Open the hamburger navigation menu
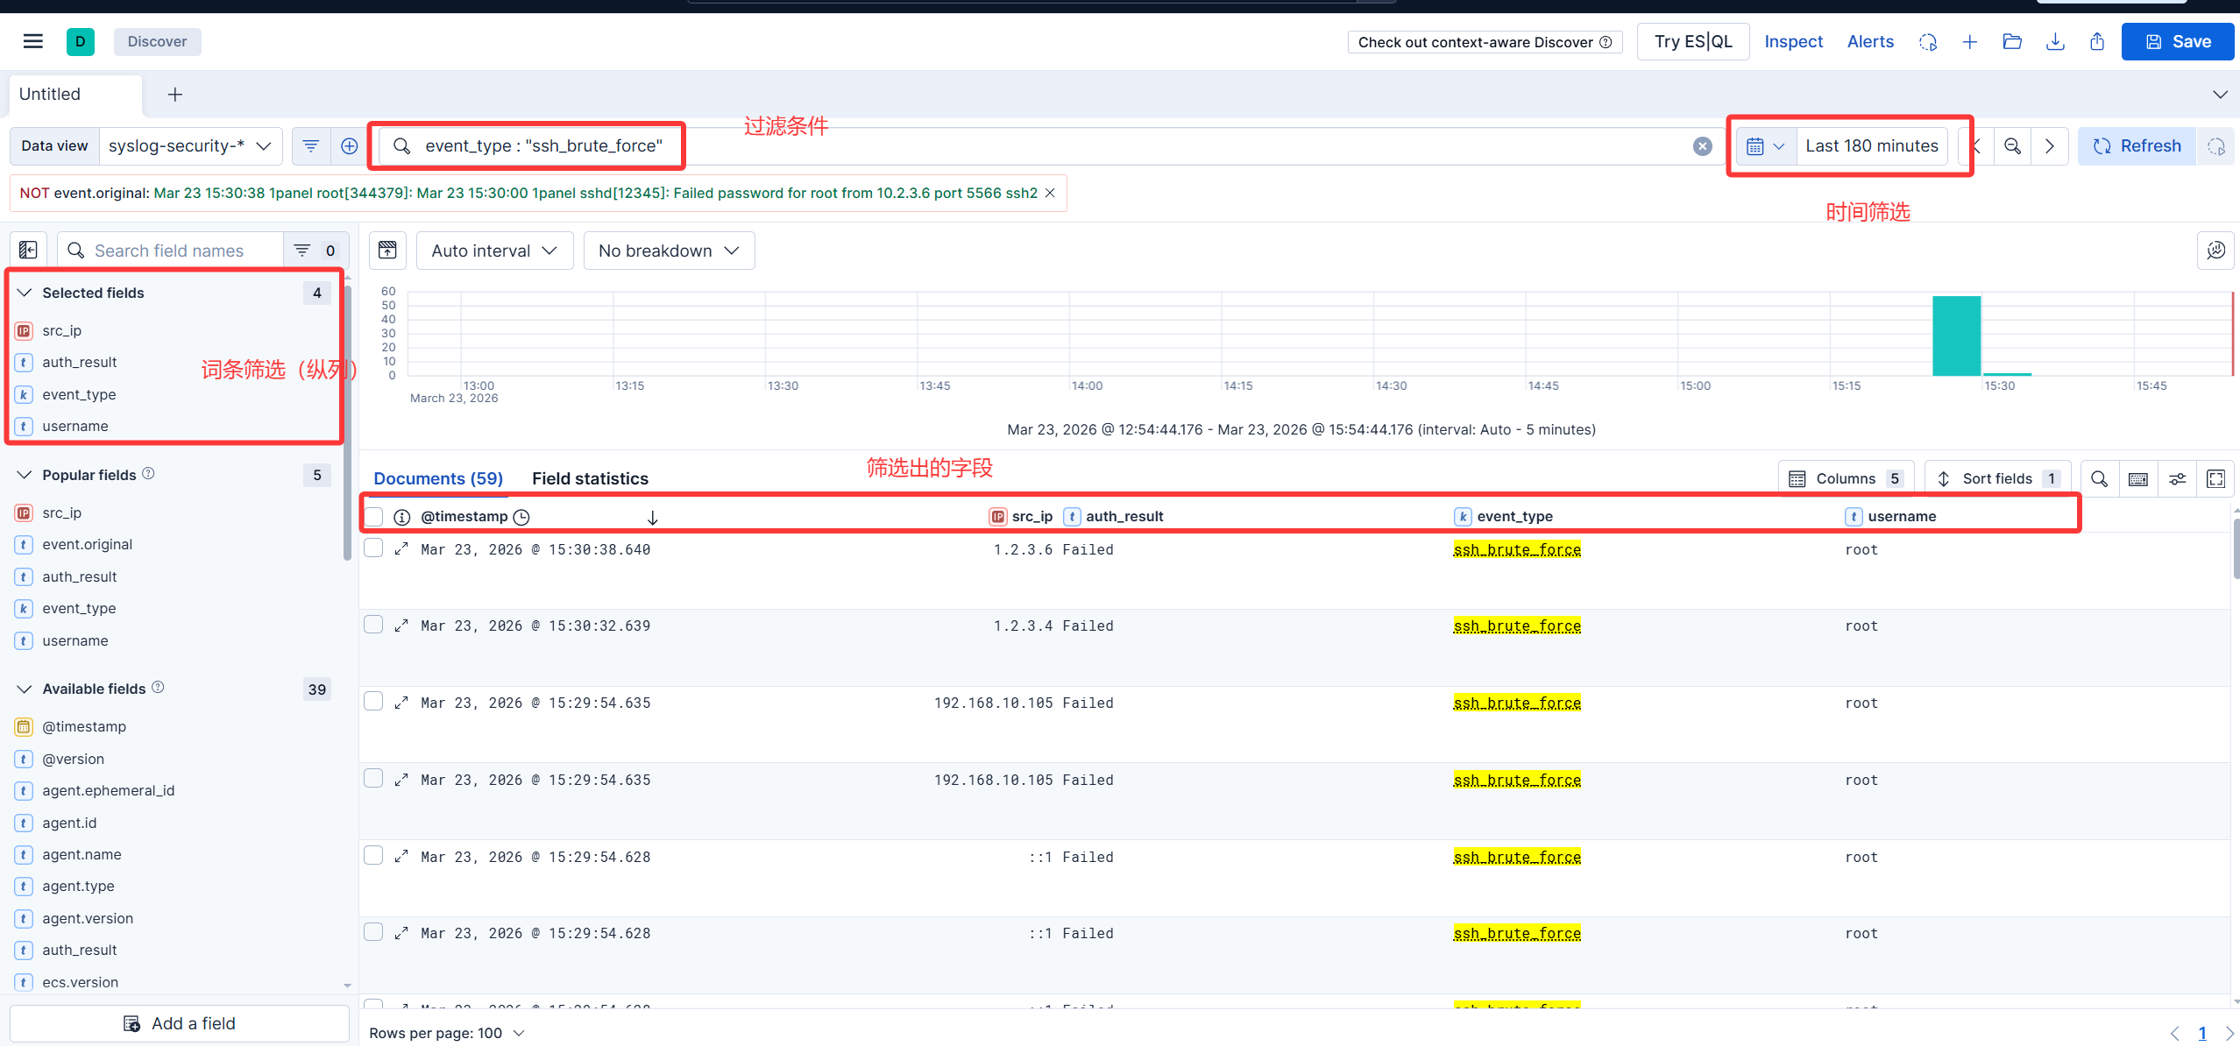Viewport: 2240px width, 1046px height. tap(32, 41)
